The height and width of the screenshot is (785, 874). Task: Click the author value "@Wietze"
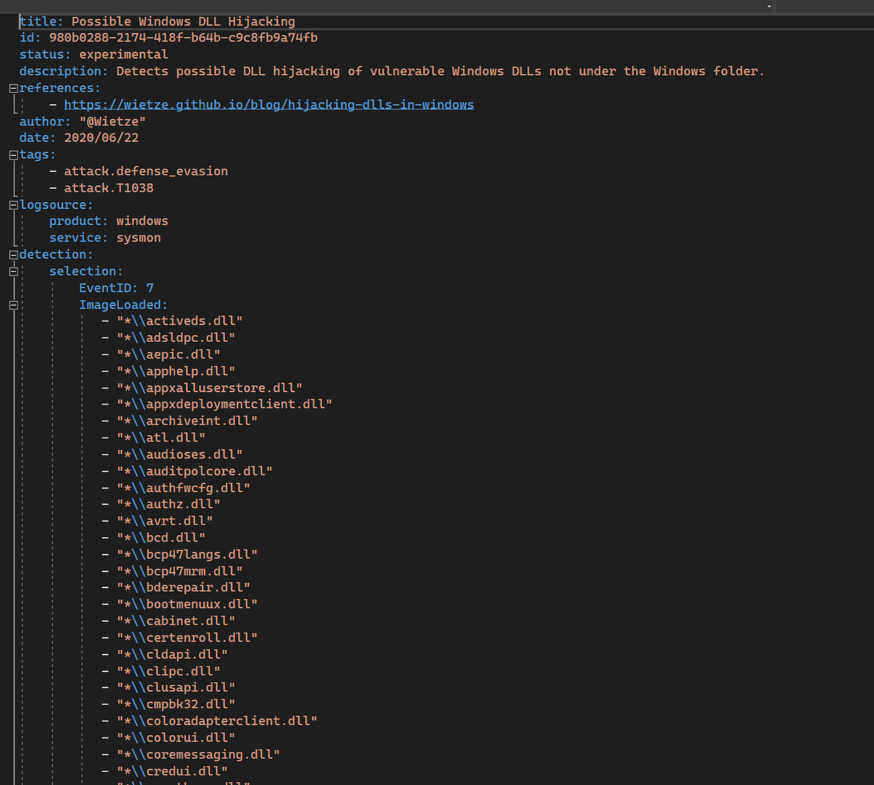(112, 121)
